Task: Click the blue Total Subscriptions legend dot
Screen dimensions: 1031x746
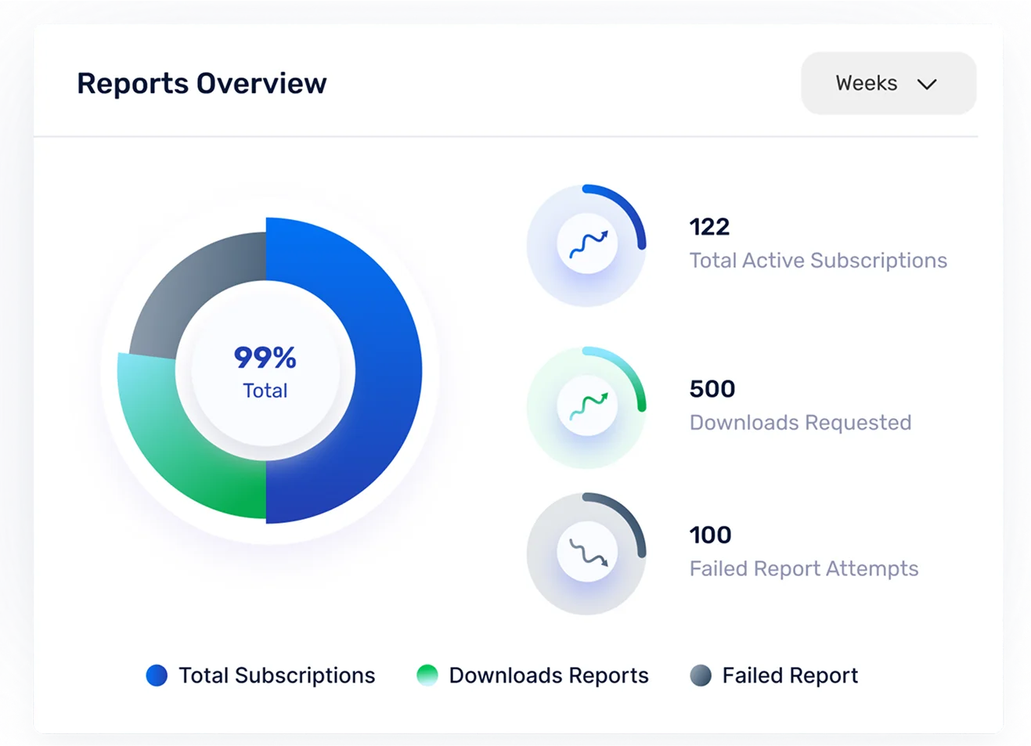Action: pyautogui.click(x=157, y=676)
